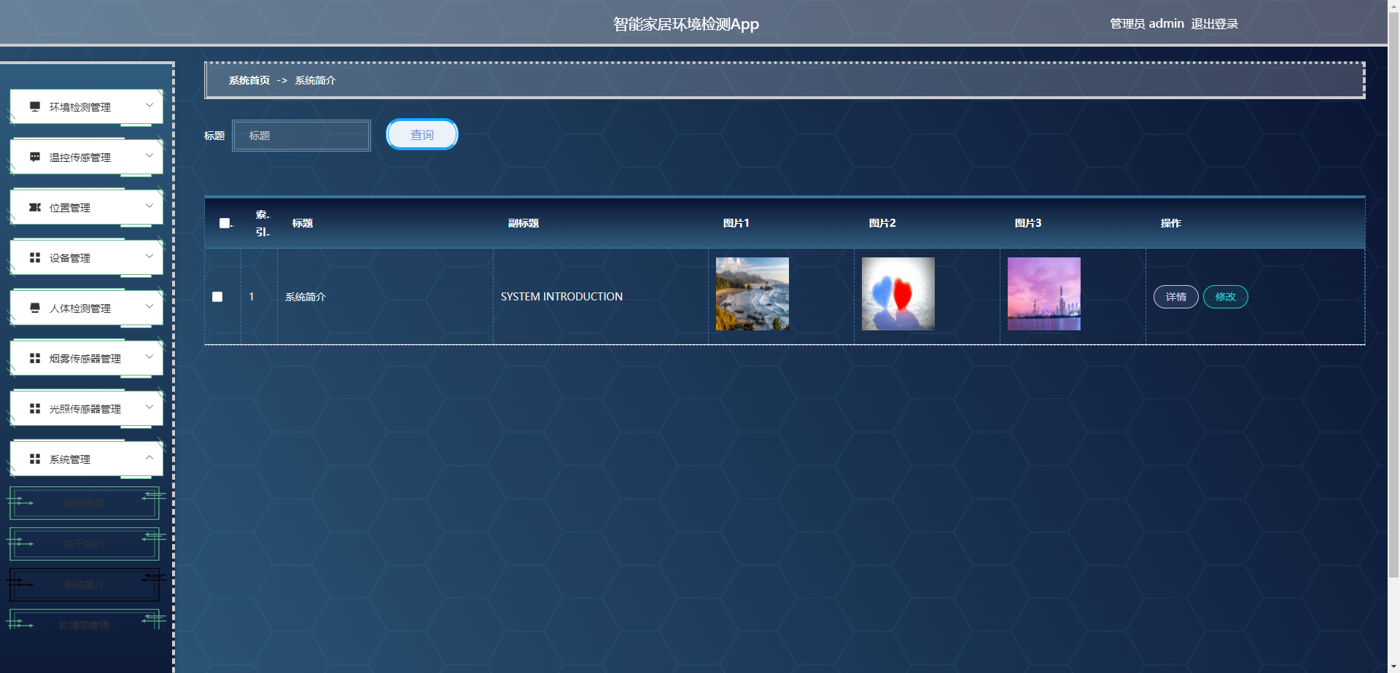Screen dimensions: 1400x673
Task: Check the select-all checkbox in table header
Action: coord(224,222)
